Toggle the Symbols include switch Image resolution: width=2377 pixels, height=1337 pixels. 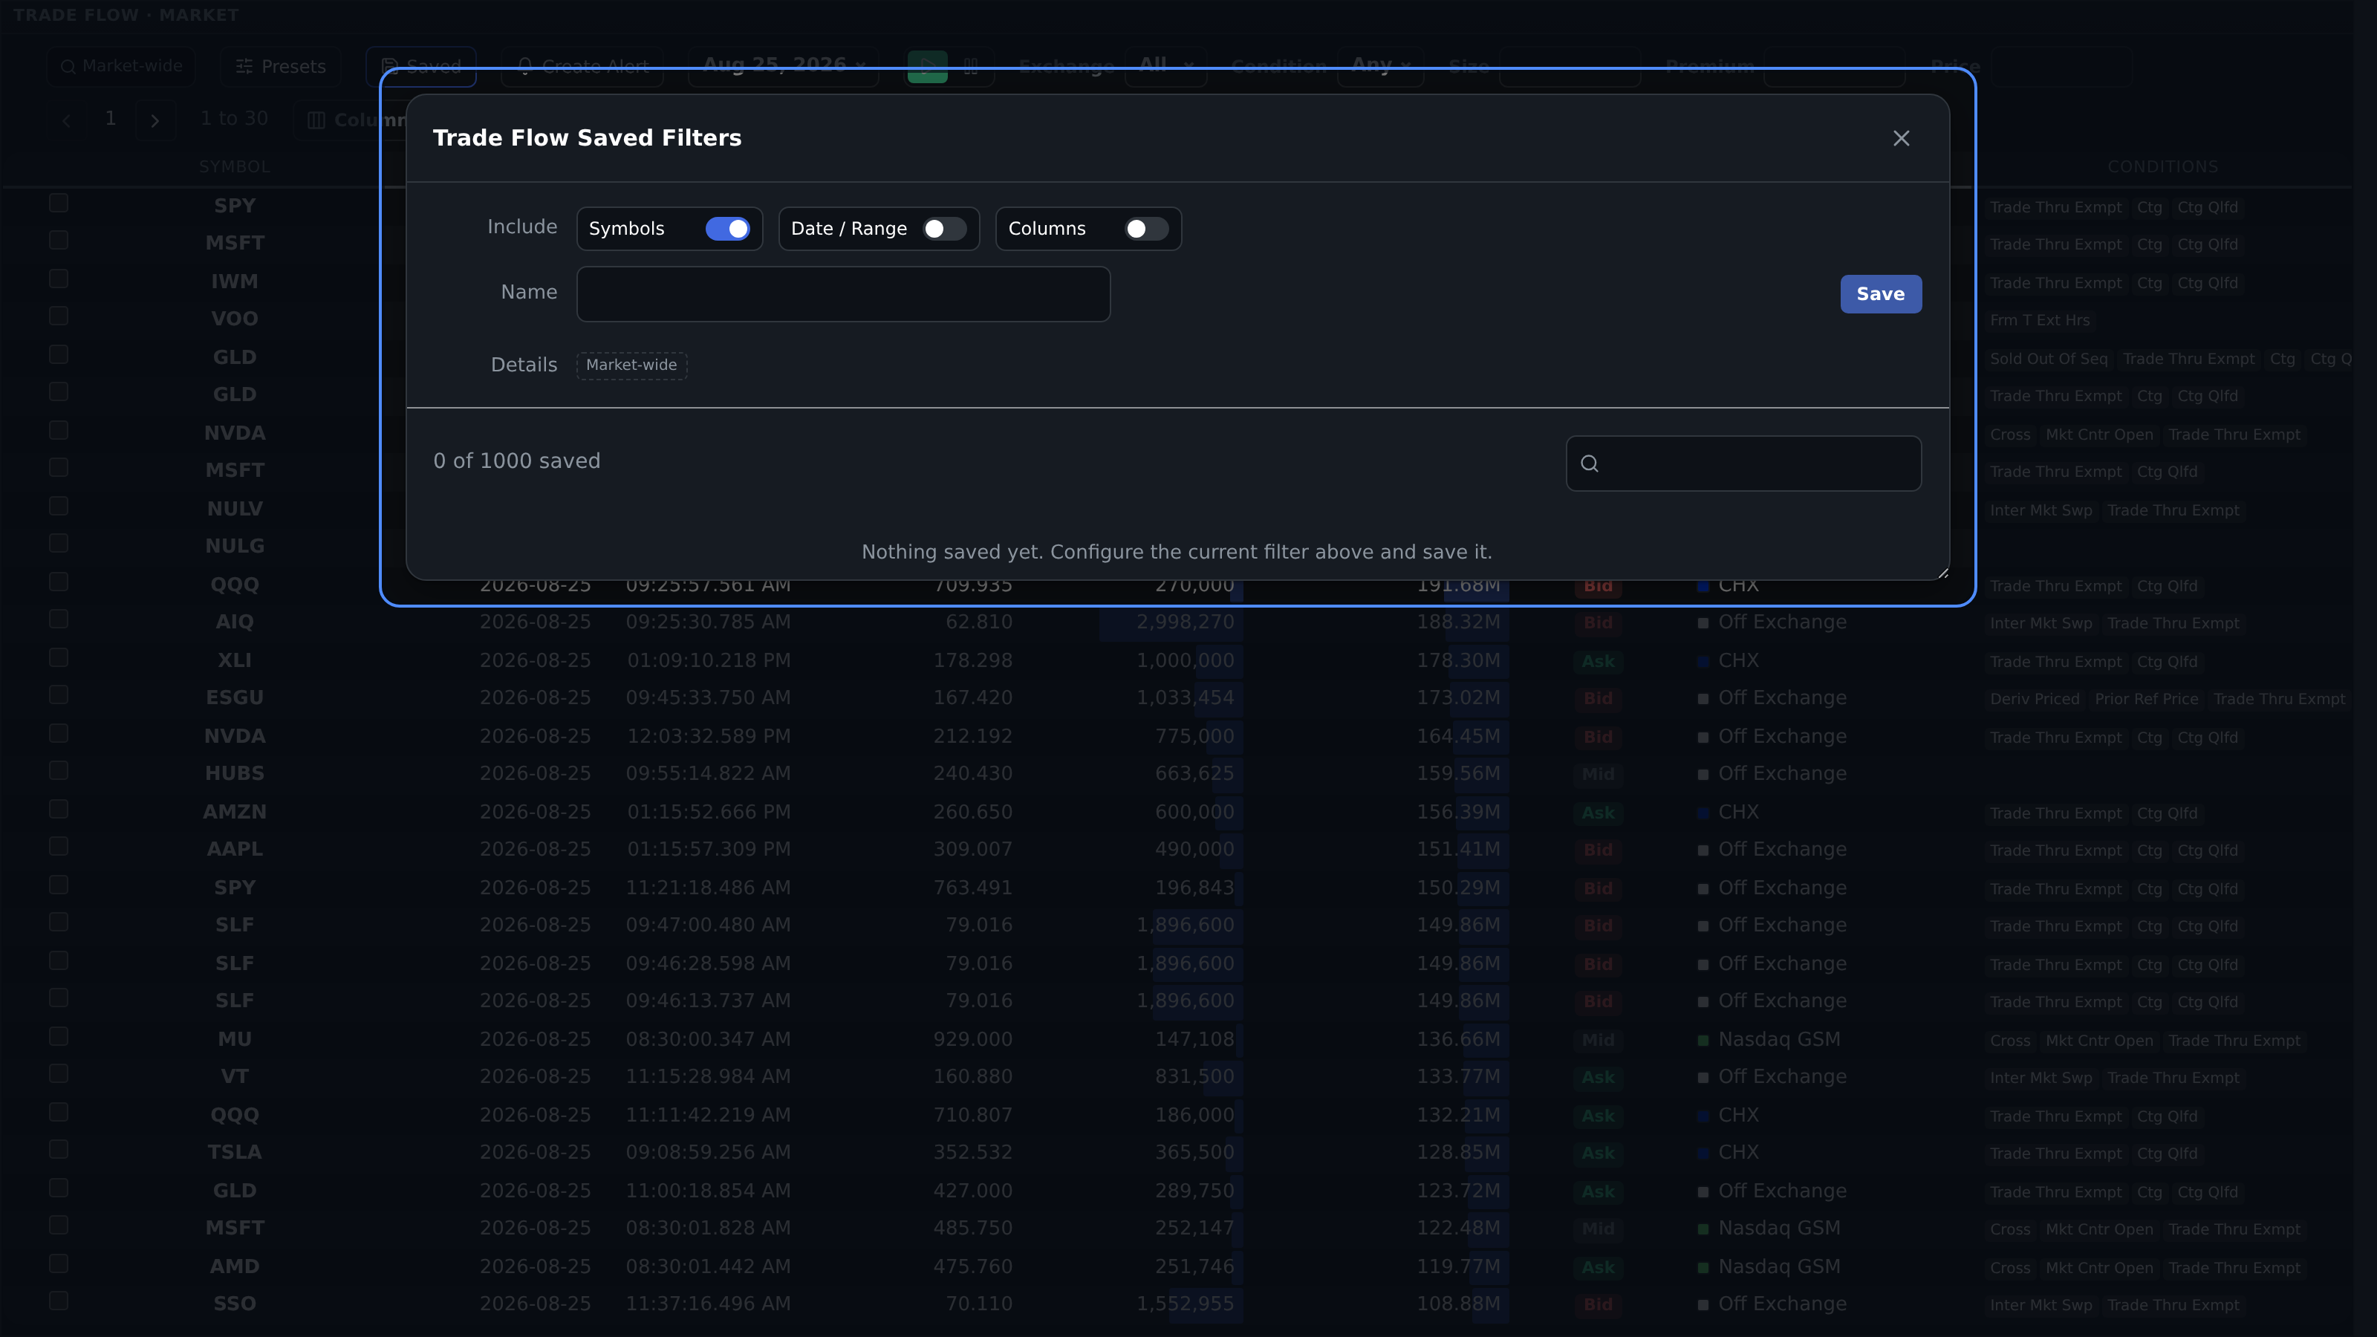[727, 229]
